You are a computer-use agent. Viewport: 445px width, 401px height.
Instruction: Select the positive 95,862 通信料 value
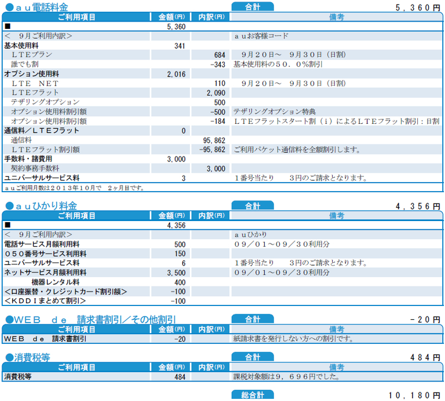click(214, 141)
